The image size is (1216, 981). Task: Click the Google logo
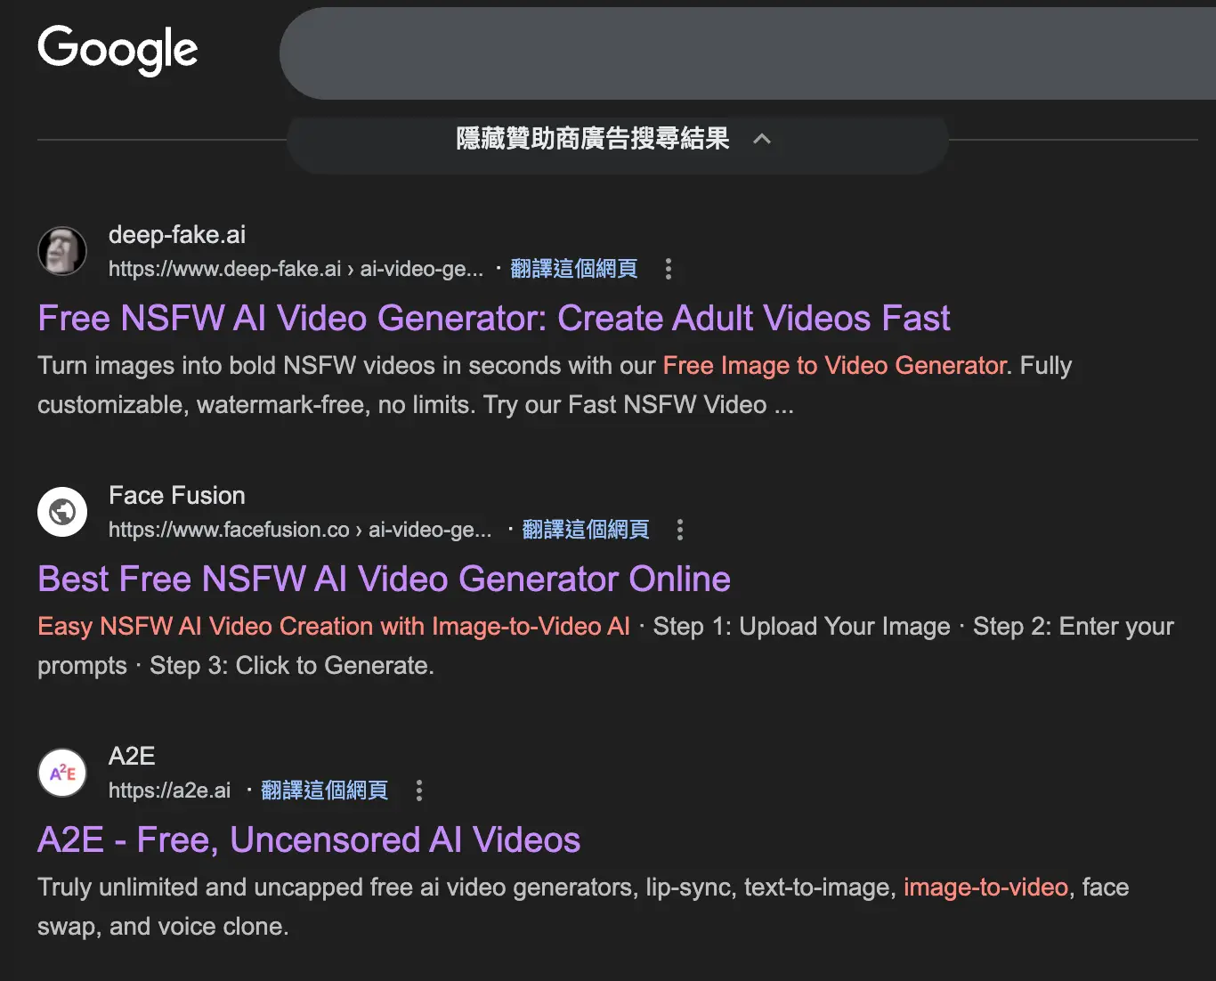(x=118, y=49)
